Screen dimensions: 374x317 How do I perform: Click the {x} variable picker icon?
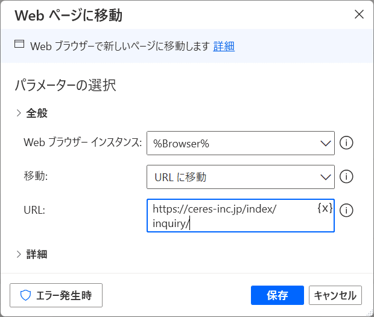325,208
